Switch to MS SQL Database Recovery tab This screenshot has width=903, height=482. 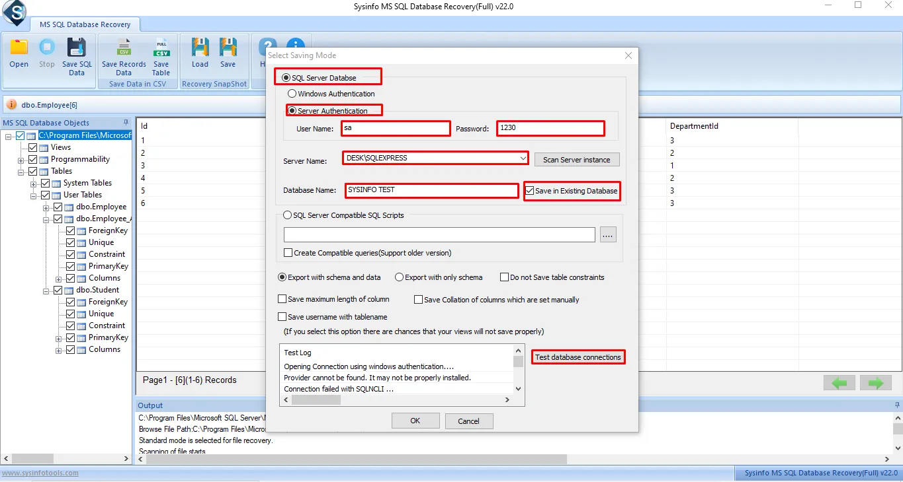[85, 24]
